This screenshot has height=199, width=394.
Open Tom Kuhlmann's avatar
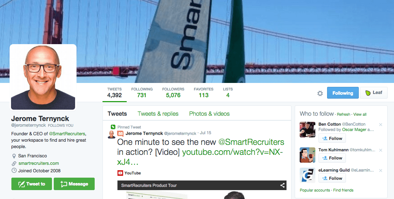pyautogui.click(x=307, y=155)
